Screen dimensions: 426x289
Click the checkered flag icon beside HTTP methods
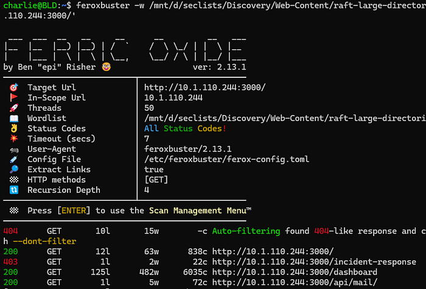coord(14,179)
